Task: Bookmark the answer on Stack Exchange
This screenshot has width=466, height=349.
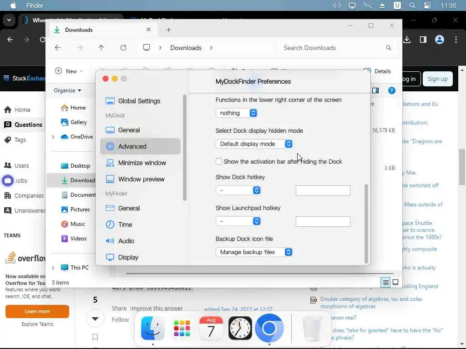Action: (x=95, y=337)
